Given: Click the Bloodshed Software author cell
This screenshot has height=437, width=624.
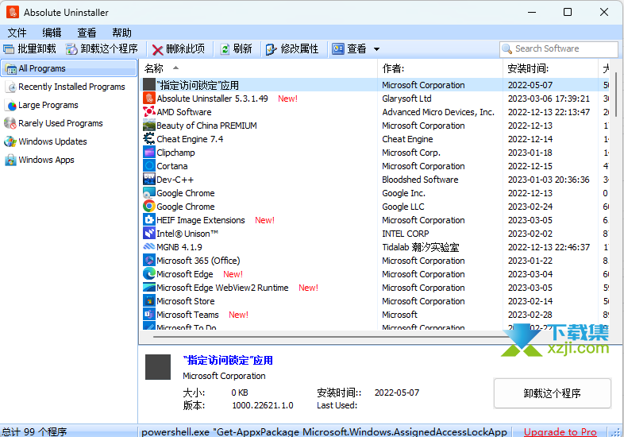Looking at the screenshot, I should [420, 180].
